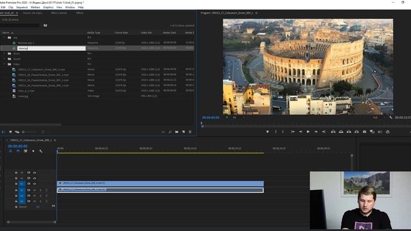
Task: Open the Sequence menu
Action: pyautogui.click(x=22, y=7)
